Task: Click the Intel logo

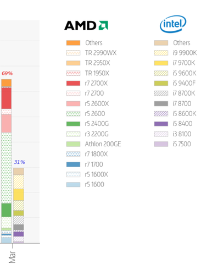Action: 173,24
